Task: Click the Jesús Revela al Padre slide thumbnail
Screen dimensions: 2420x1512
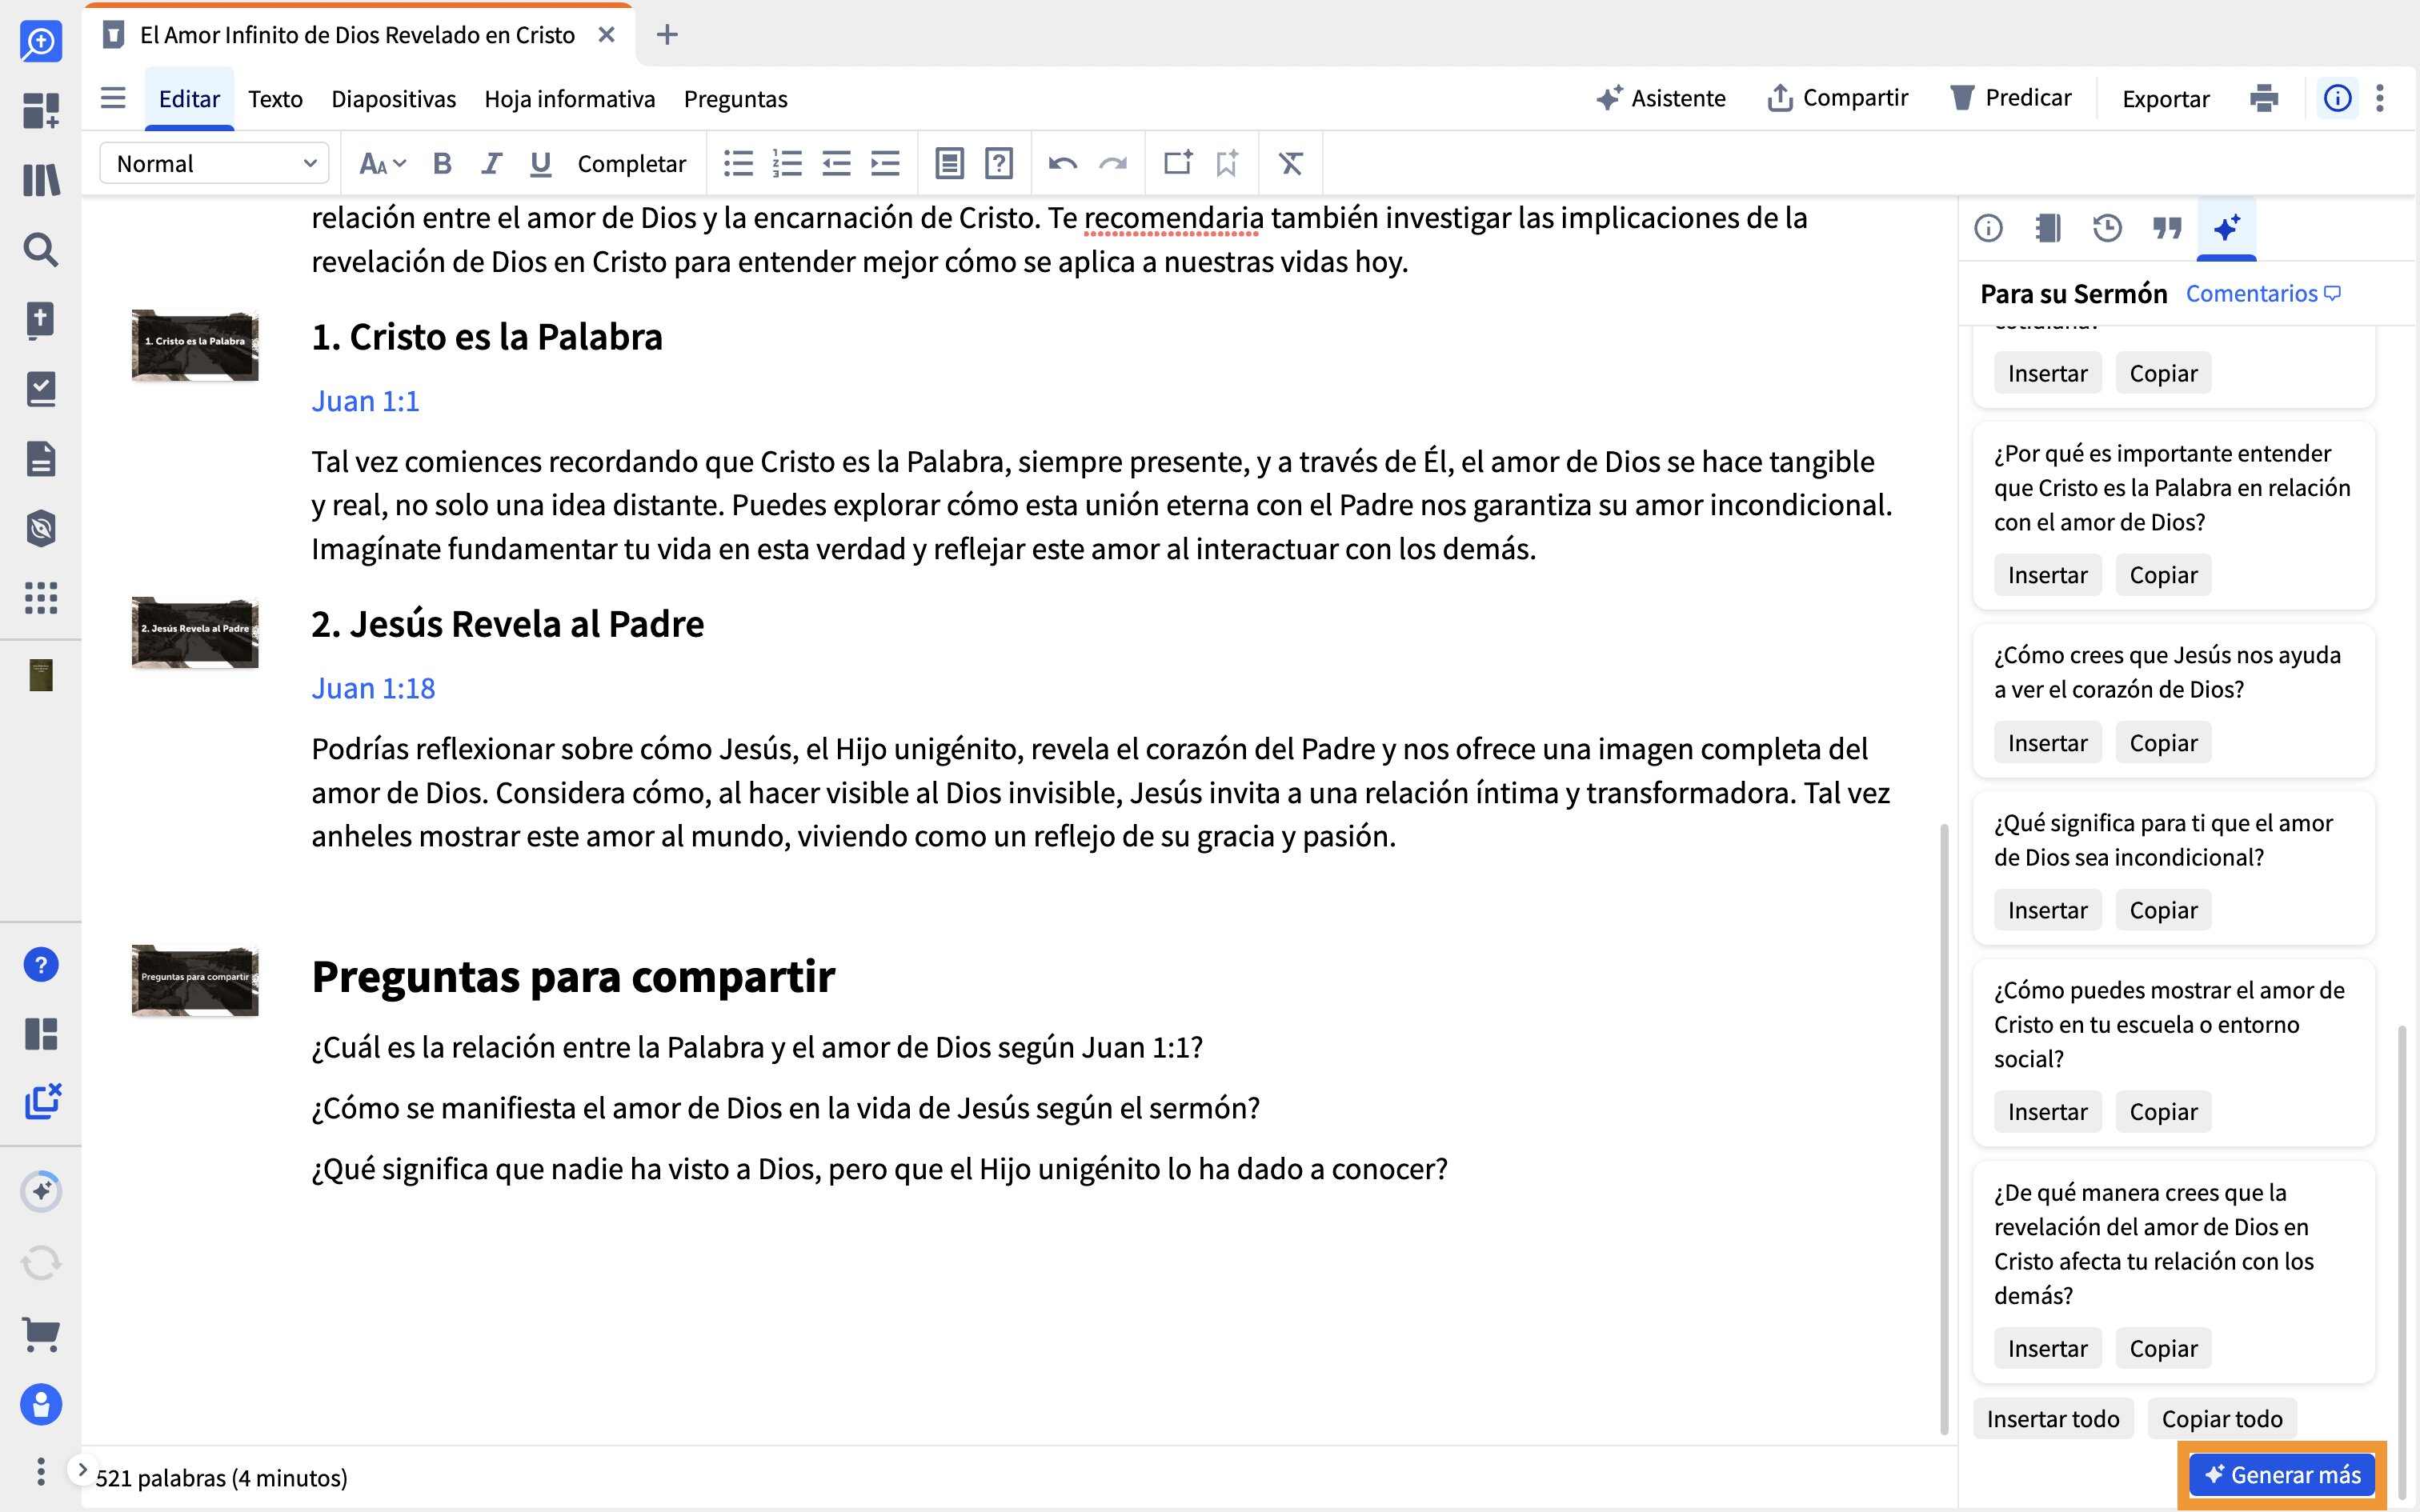Action: [195, 632]
